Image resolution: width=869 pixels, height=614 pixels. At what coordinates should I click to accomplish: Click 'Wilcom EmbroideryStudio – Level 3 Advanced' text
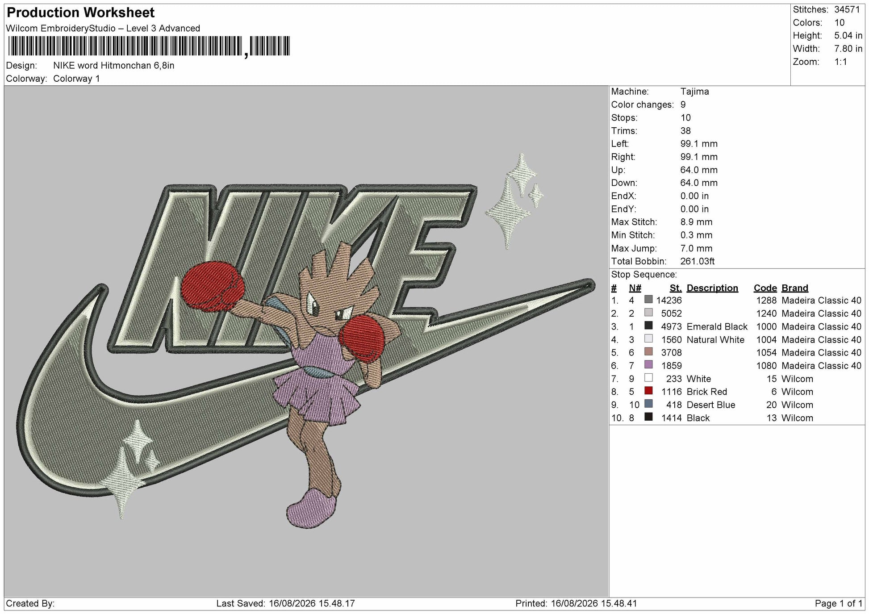(103, 28)
